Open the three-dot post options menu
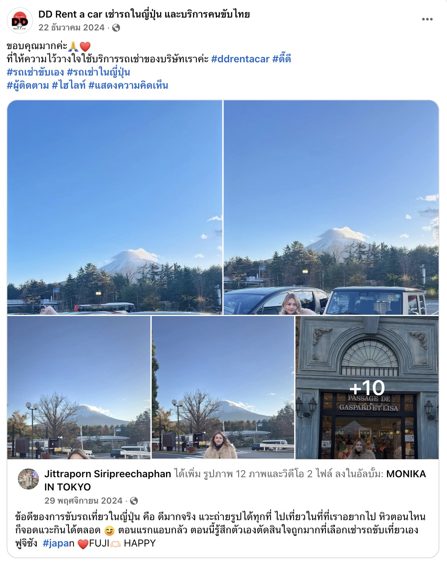The height and width of the screenshot is (563, 447). [427, 19]
